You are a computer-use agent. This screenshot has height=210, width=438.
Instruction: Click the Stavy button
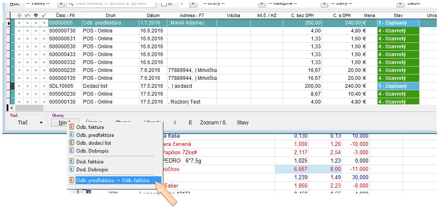point(243,123)
